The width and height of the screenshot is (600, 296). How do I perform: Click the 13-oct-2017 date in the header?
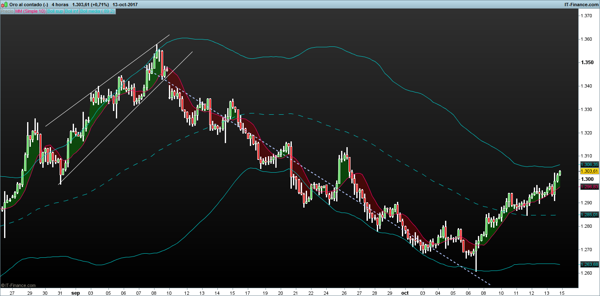125,5
